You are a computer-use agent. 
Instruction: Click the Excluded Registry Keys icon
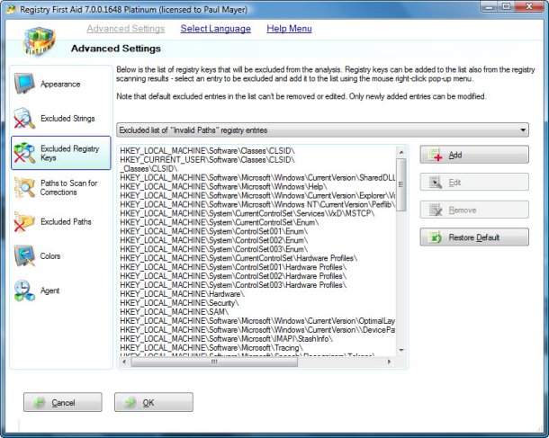coord(25,153)
